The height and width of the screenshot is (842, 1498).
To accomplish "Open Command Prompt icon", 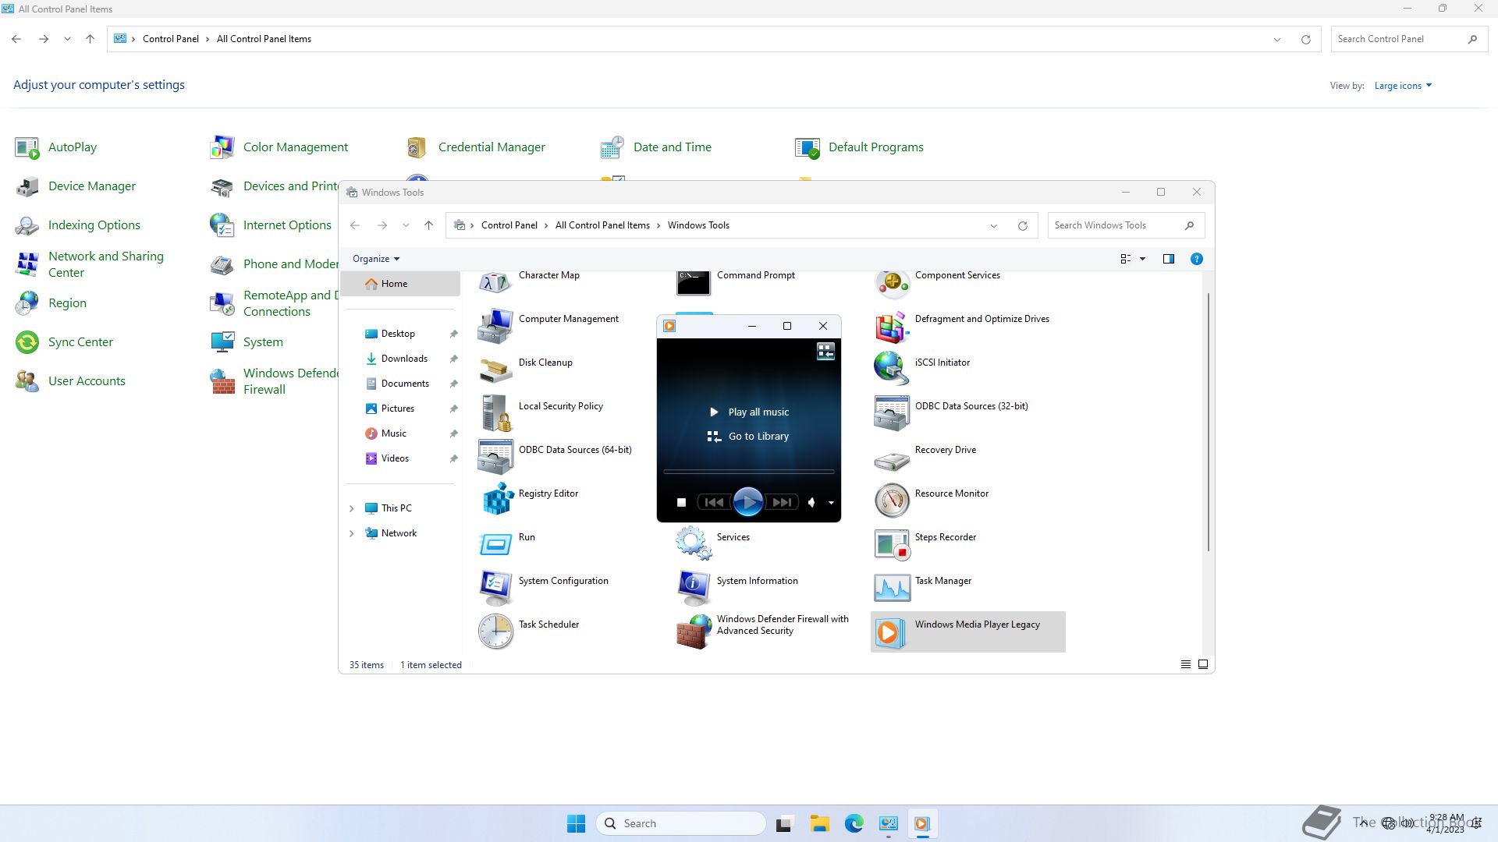I will click(693, 281).
